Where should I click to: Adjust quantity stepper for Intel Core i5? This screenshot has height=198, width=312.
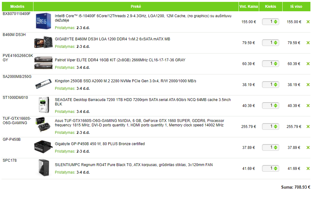pyautogui.click(x=275, y=22)
